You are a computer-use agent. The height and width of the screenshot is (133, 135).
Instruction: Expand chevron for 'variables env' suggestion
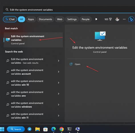59,94
